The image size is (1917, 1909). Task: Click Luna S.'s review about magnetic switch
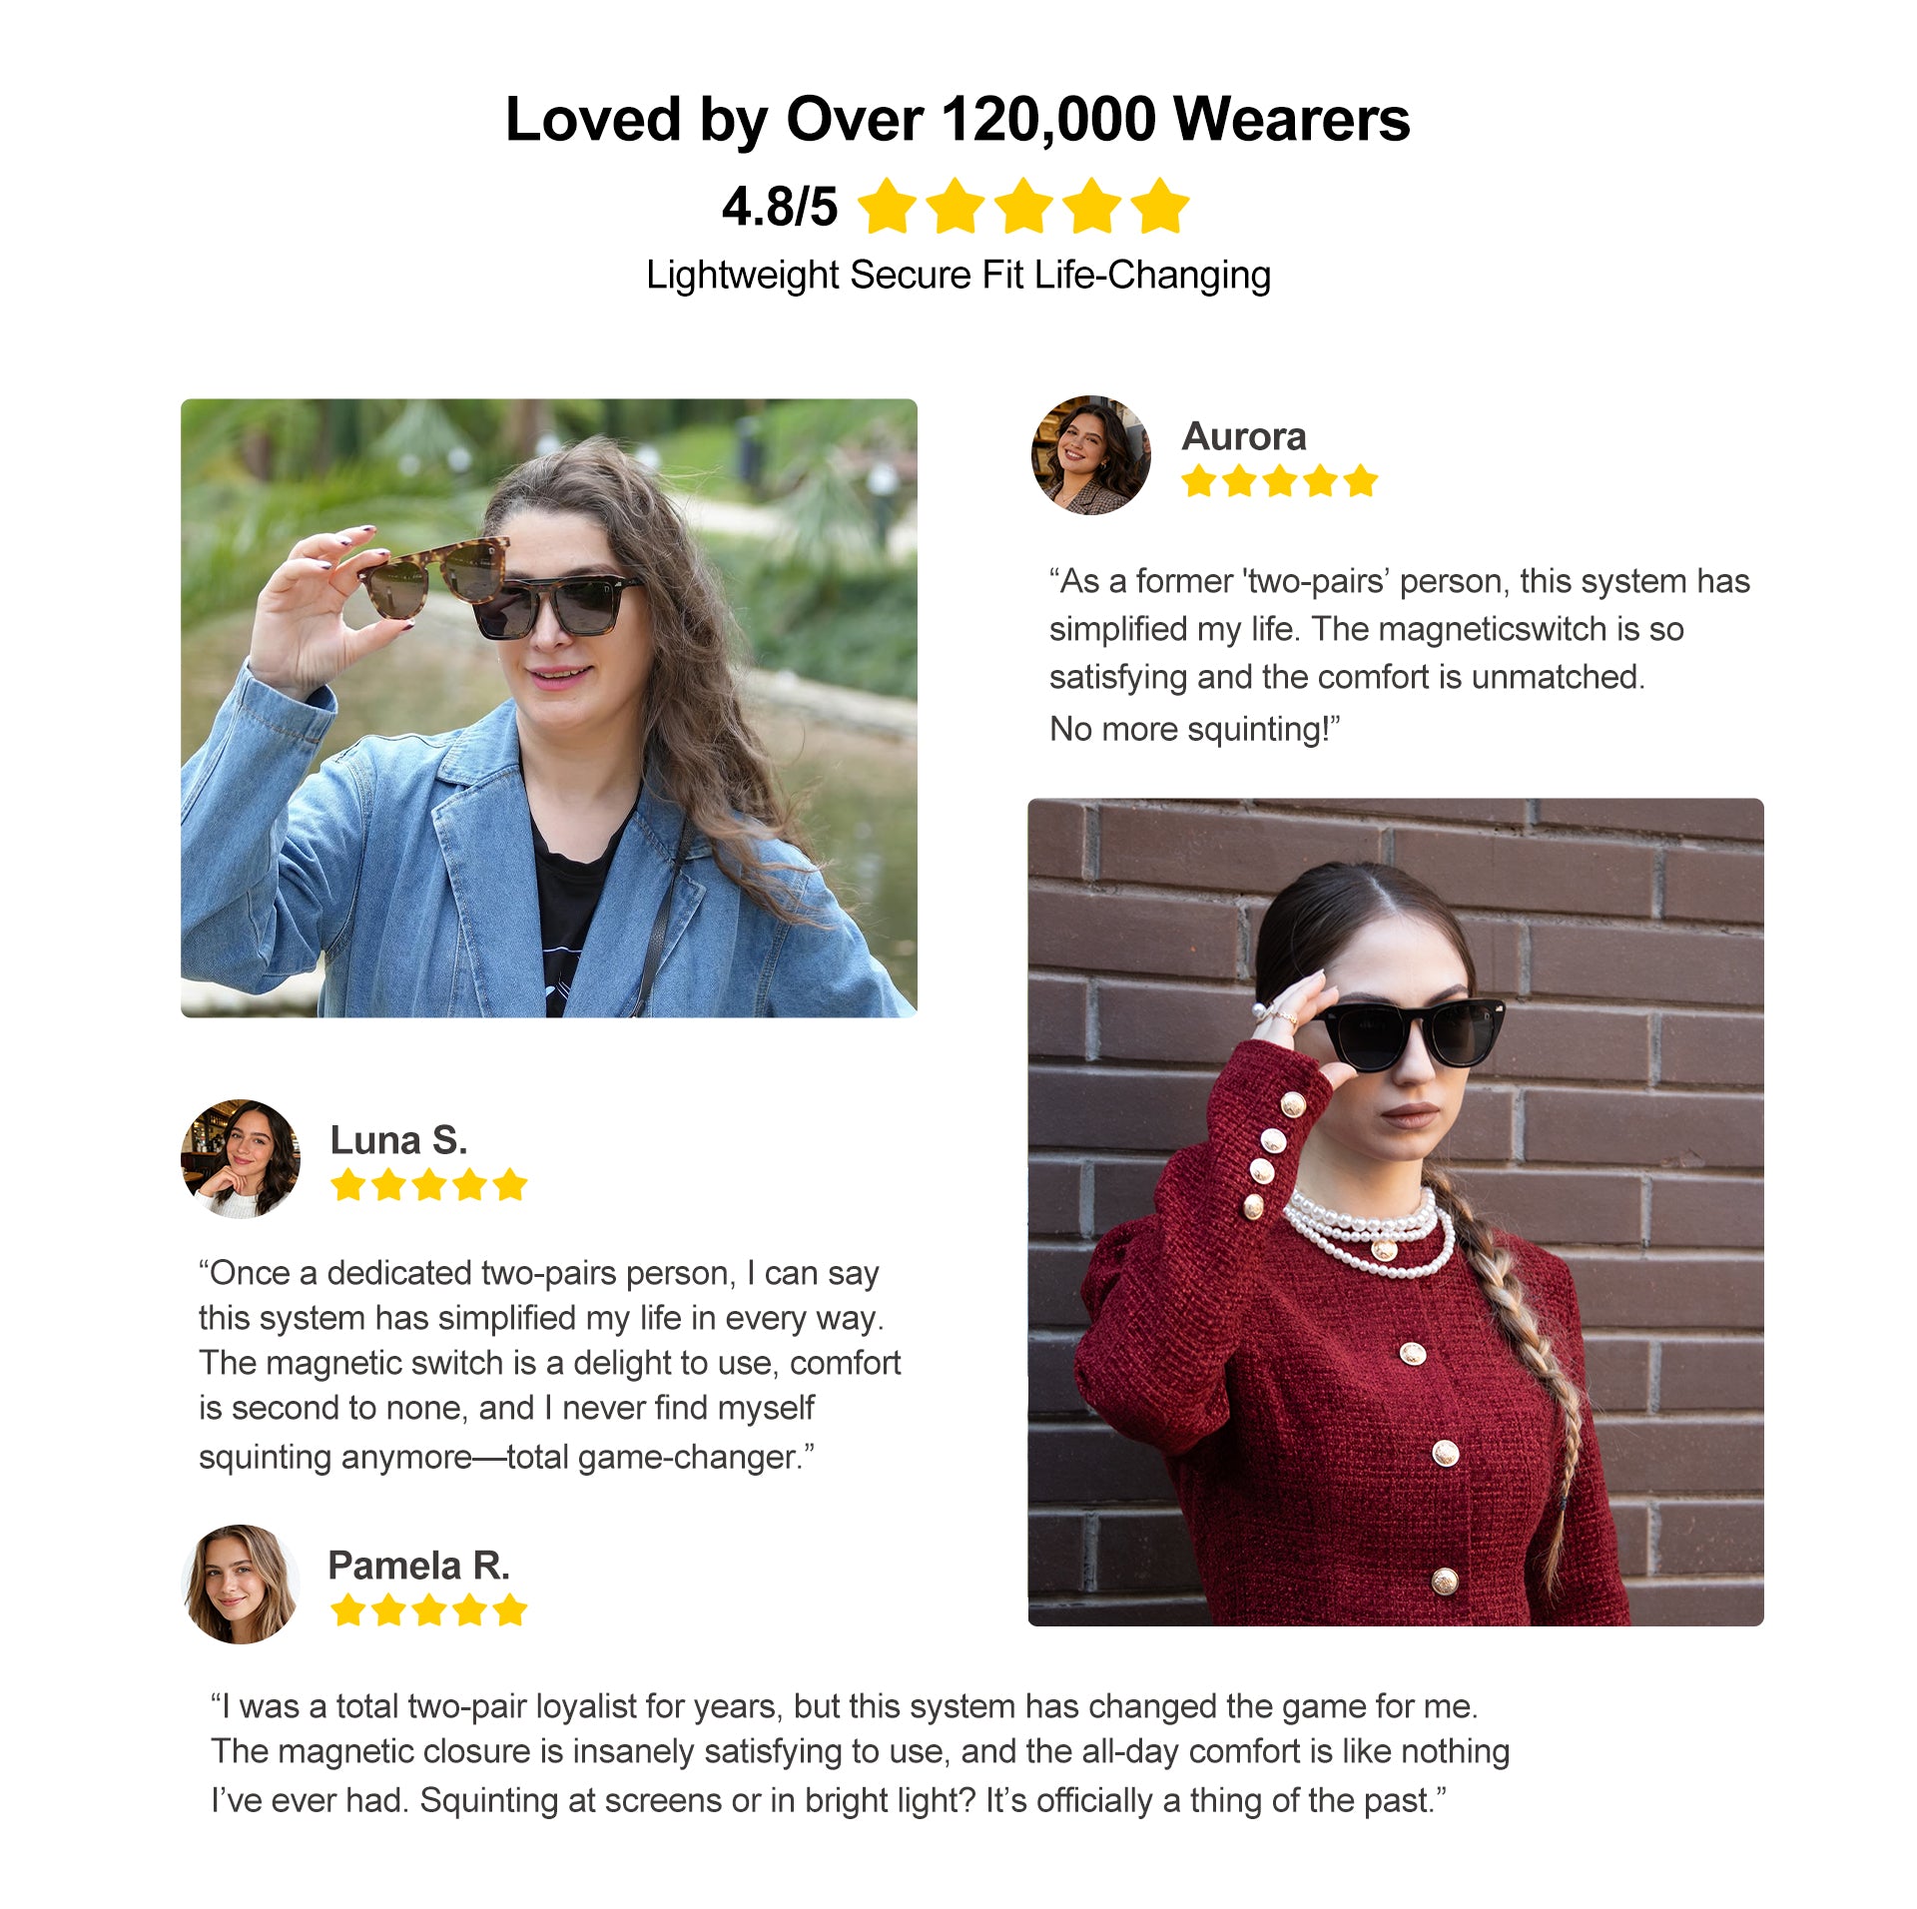tap(549, 1365)
